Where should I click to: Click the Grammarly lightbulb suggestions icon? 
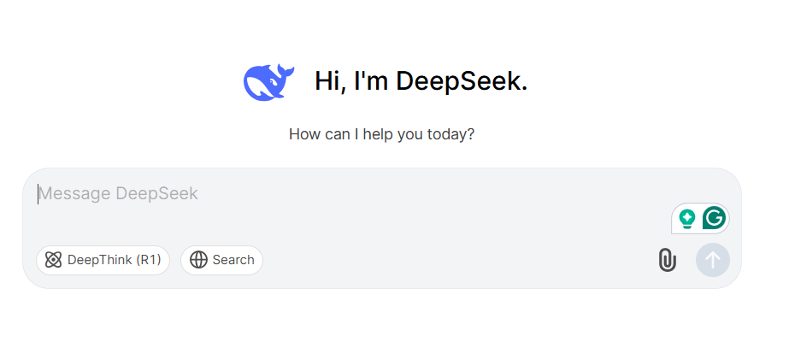tap(687, 218)
